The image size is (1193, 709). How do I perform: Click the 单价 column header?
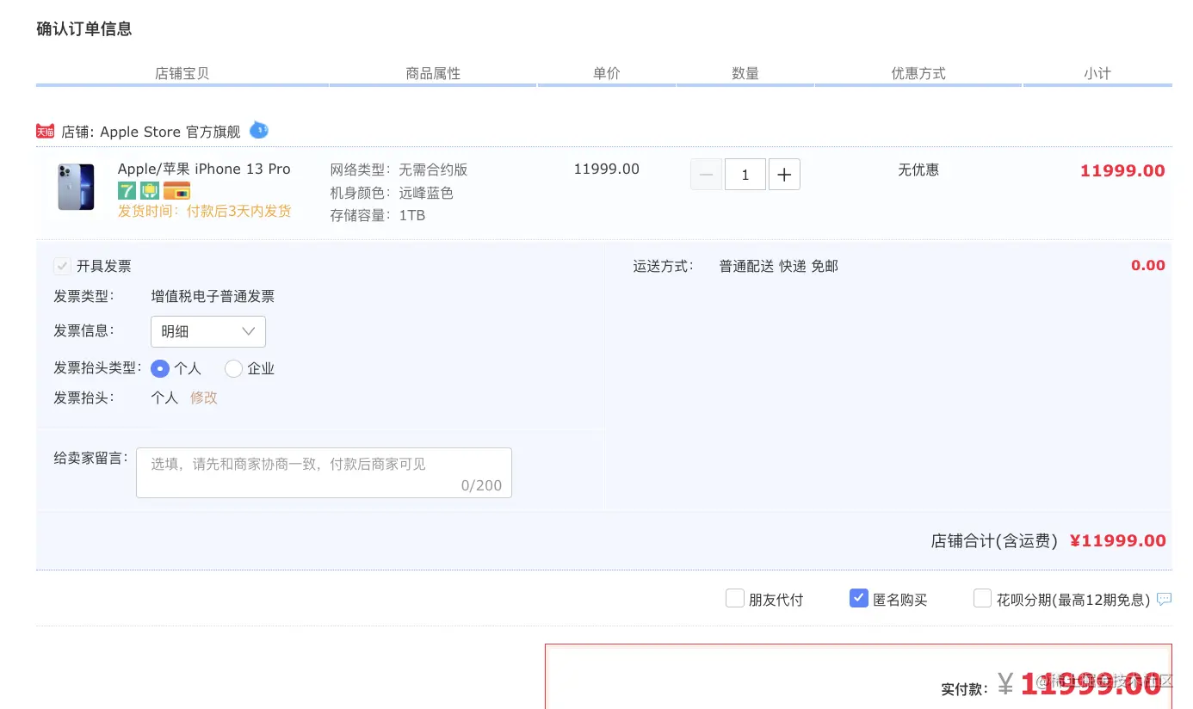pyautogui.click(x=606, y=73)
